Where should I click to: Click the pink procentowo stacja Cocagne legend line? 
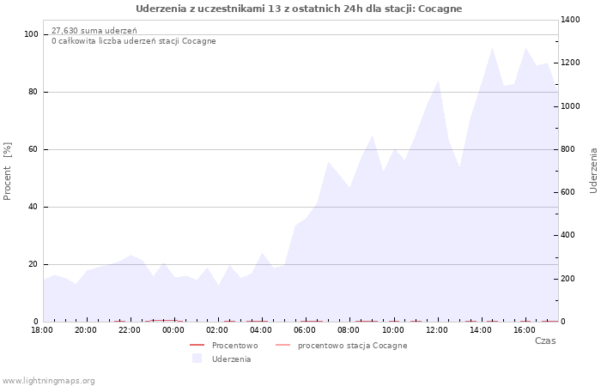pos(282,346)
